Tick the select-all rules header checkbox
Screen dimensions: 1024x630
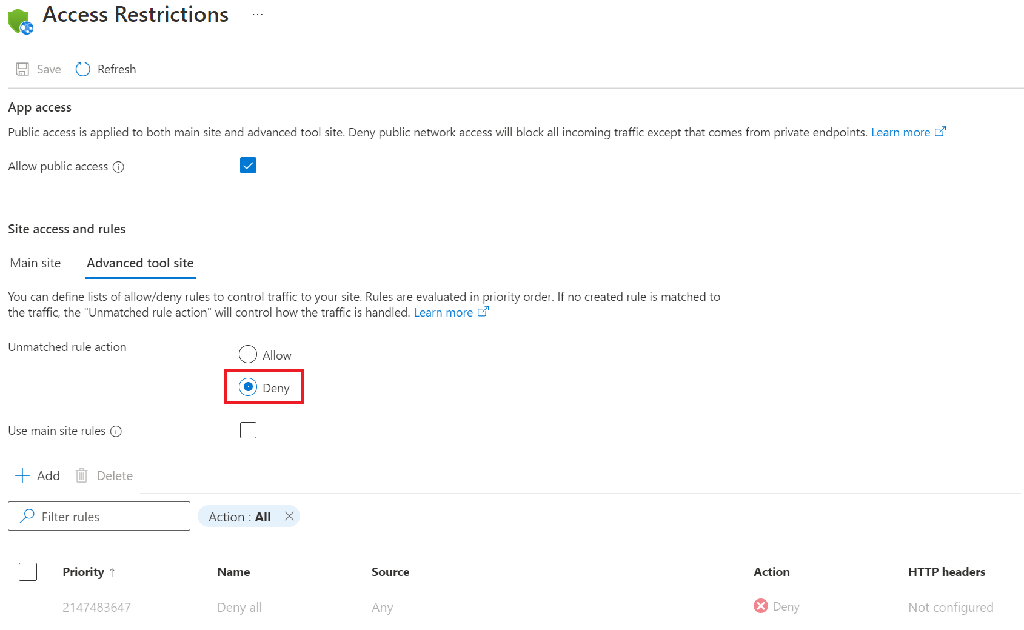tap(28, 572)
